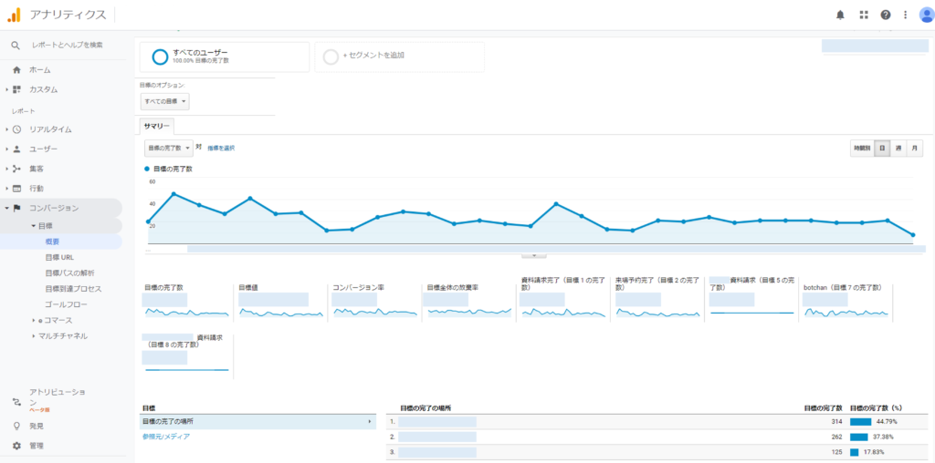Screen dimensions: 935x463
Task: Click the Behavior window icon
Action: (16, 188)
